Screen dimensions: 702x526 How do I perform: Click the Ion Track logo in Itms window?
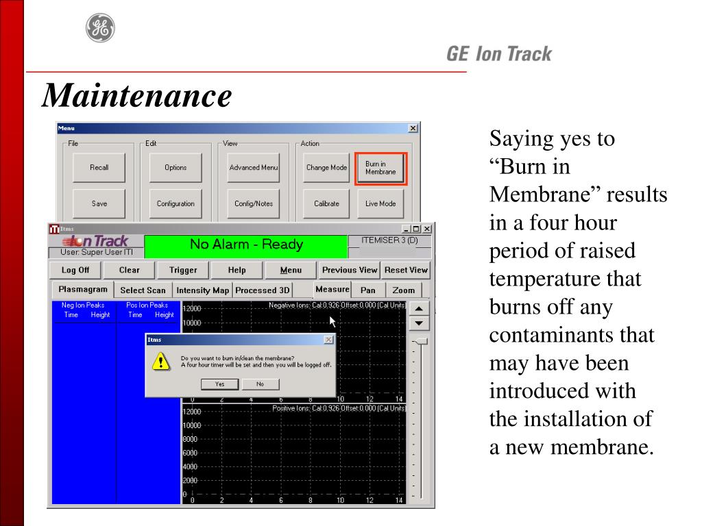95,242
